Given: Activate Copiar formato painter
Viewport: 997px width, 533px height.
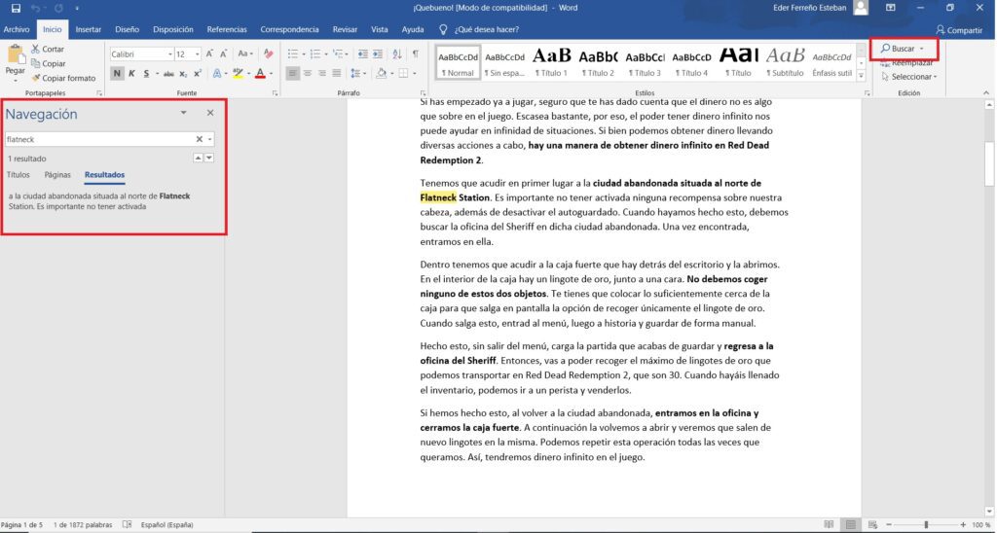Looking at the screenshot, I should click(63, 78).
